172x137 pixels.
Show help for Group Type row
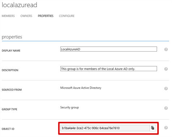click(x=166, y=108)
